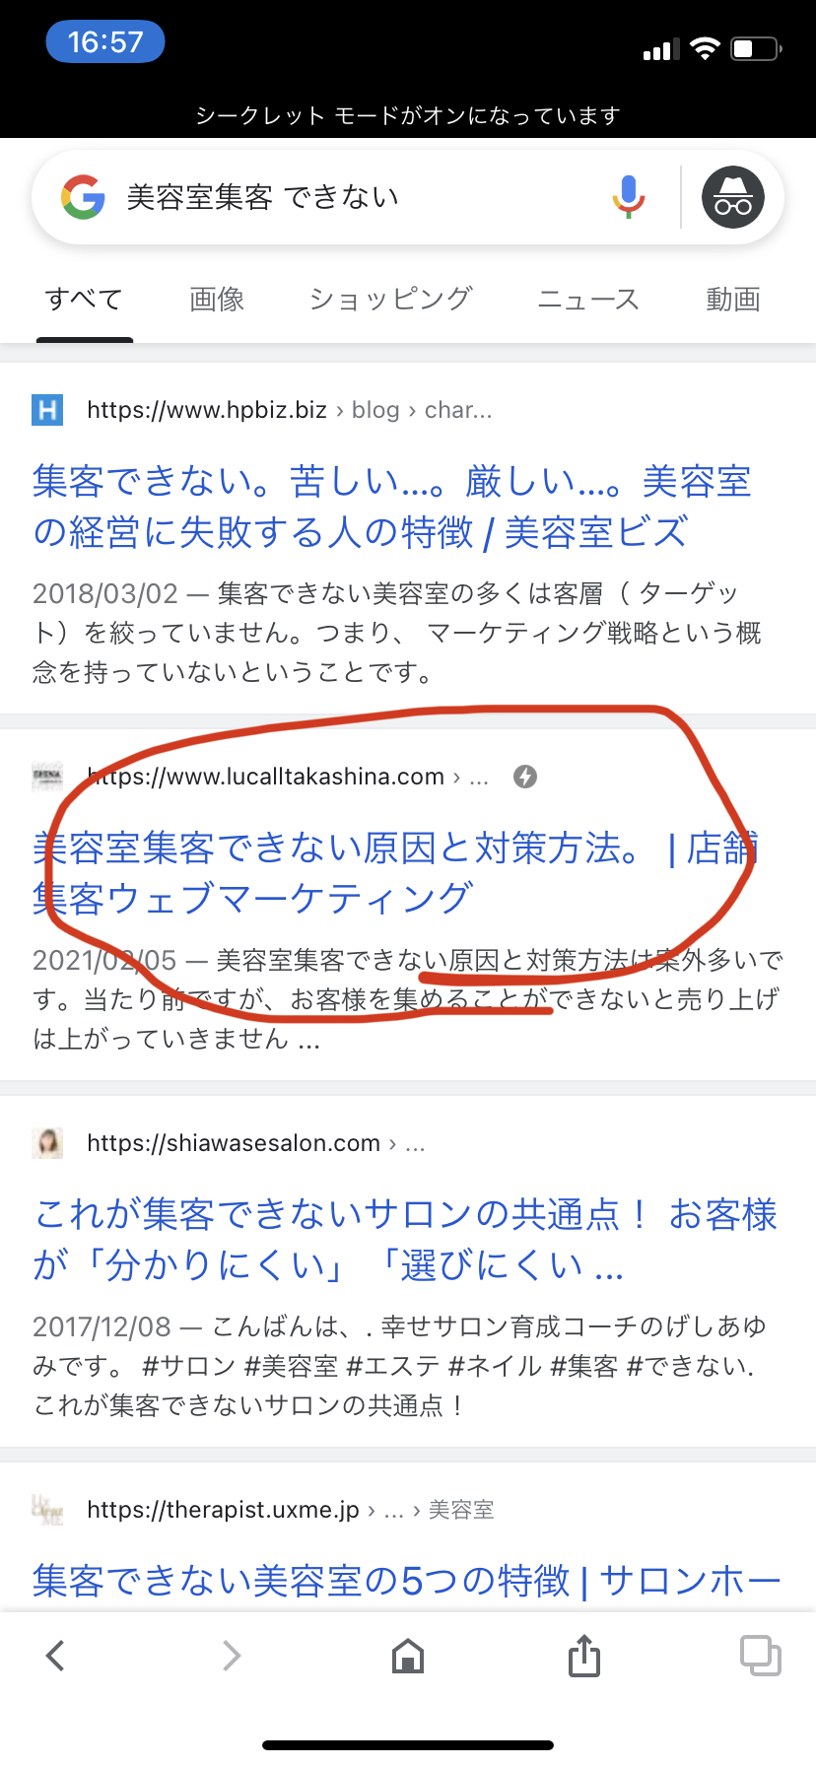Viewport: 816px width, 1766px height.
Task: Switch to the 画像 tab
Action: click(217, 300)
